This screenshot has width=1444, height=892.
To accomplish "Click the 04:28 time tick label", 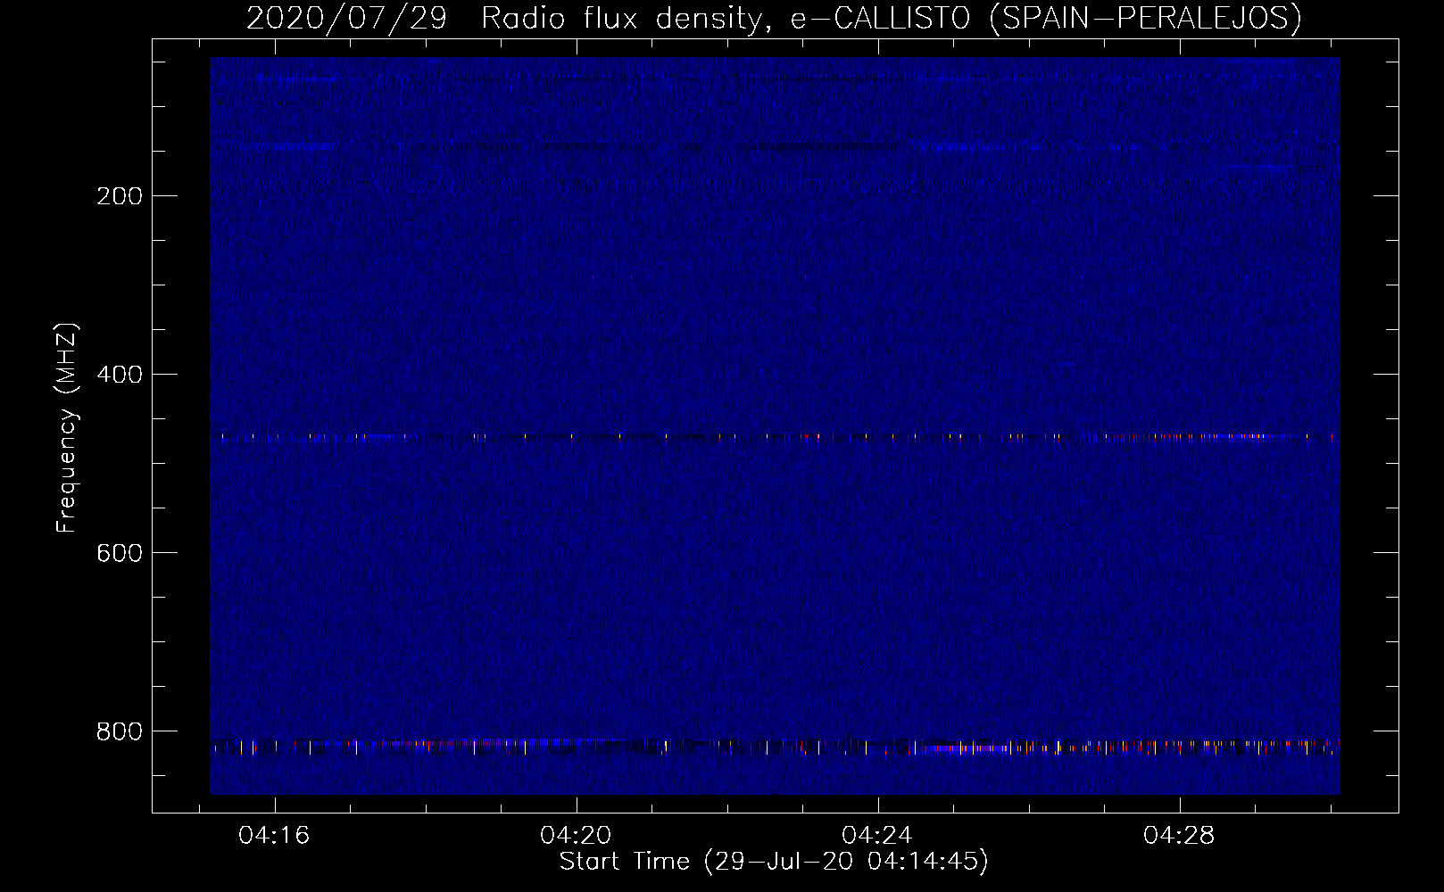I will click(x=1179, y=835).
